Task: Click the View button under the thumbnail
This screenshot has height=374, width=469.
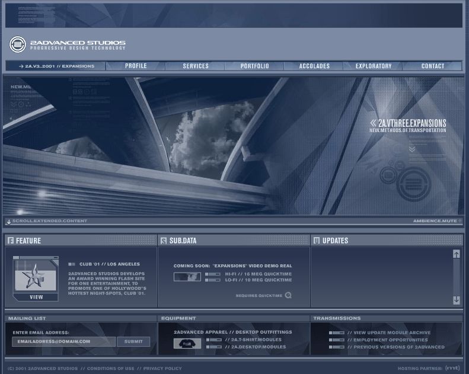Action: pos(36,297)
